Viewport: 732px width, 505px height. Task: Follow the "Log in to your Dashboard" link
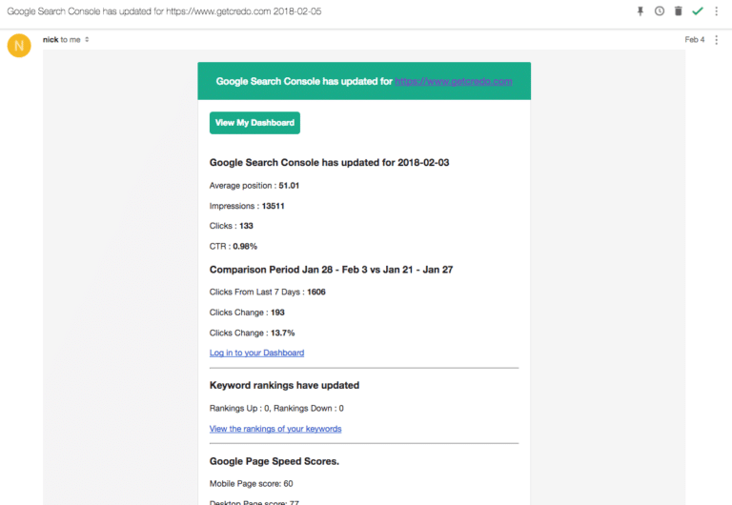point(256,353)
